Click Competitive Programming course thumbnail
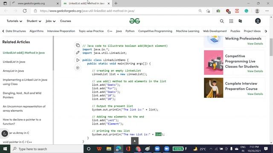This screenshot has height=153, width=273. [x=213, y=62]
